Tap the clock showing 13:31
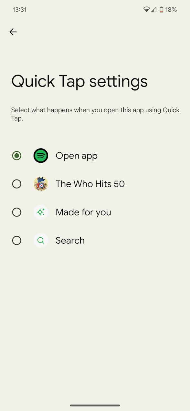190x411 pixels. click(17, 10)
